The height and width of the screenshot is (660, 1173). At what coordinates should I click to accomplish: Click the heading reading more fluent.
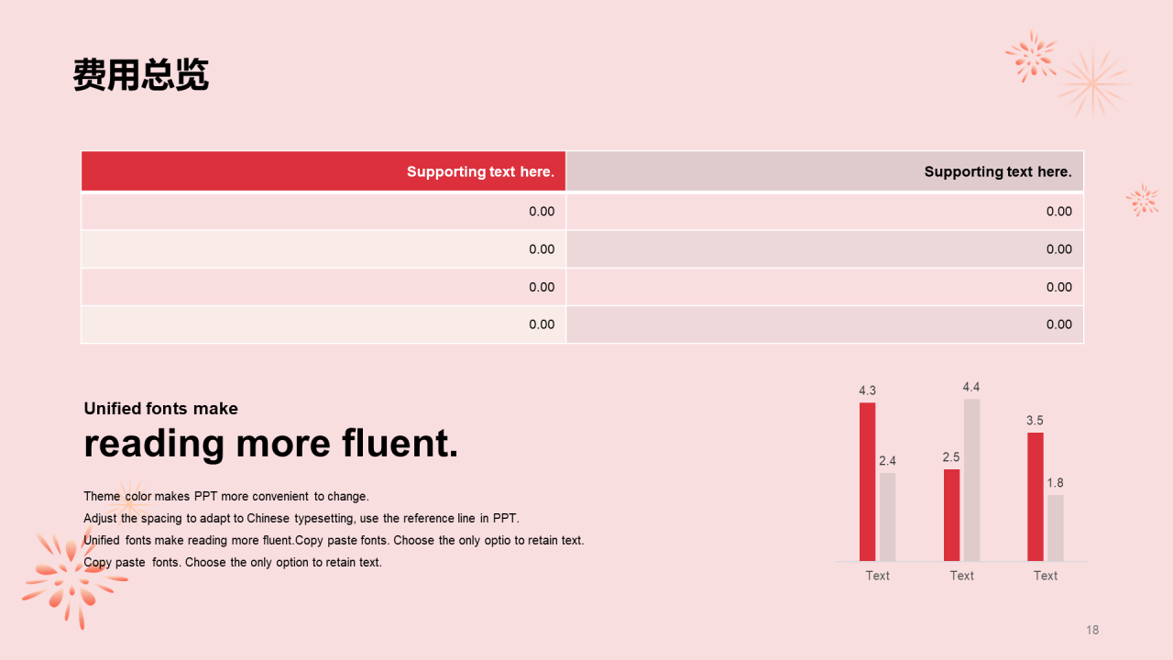(271, 444)
